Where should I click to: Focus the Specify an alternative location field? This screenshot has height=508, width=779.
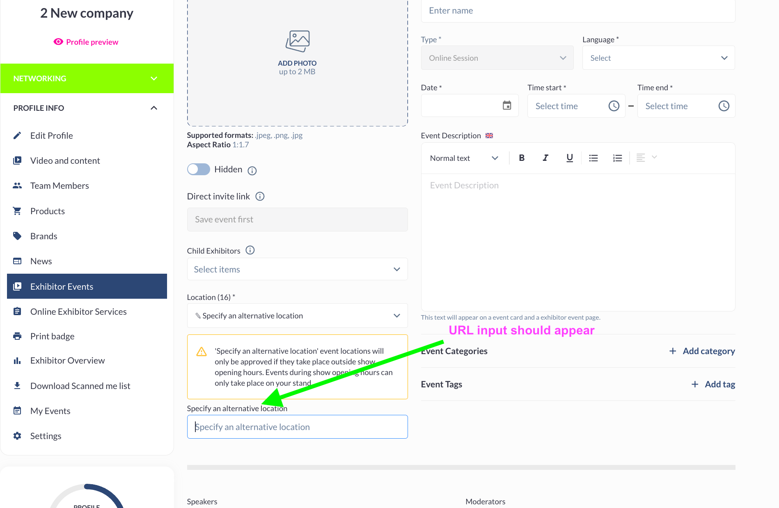point(298,427)
